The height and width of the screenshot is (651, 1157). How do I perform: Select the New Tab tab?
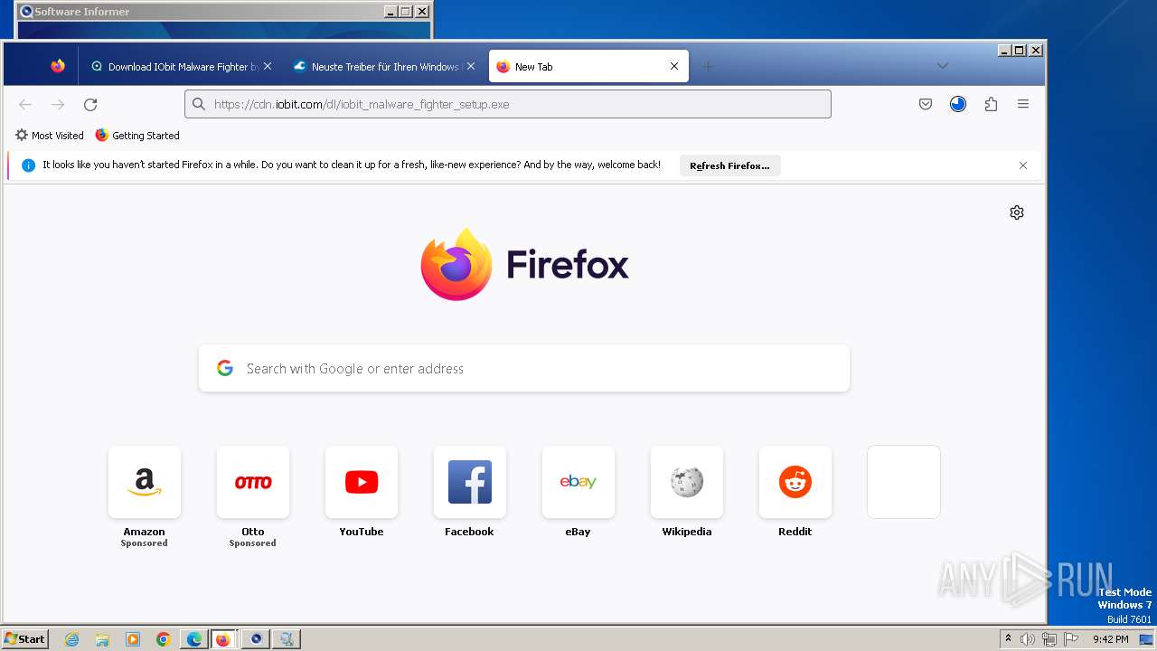588,66
